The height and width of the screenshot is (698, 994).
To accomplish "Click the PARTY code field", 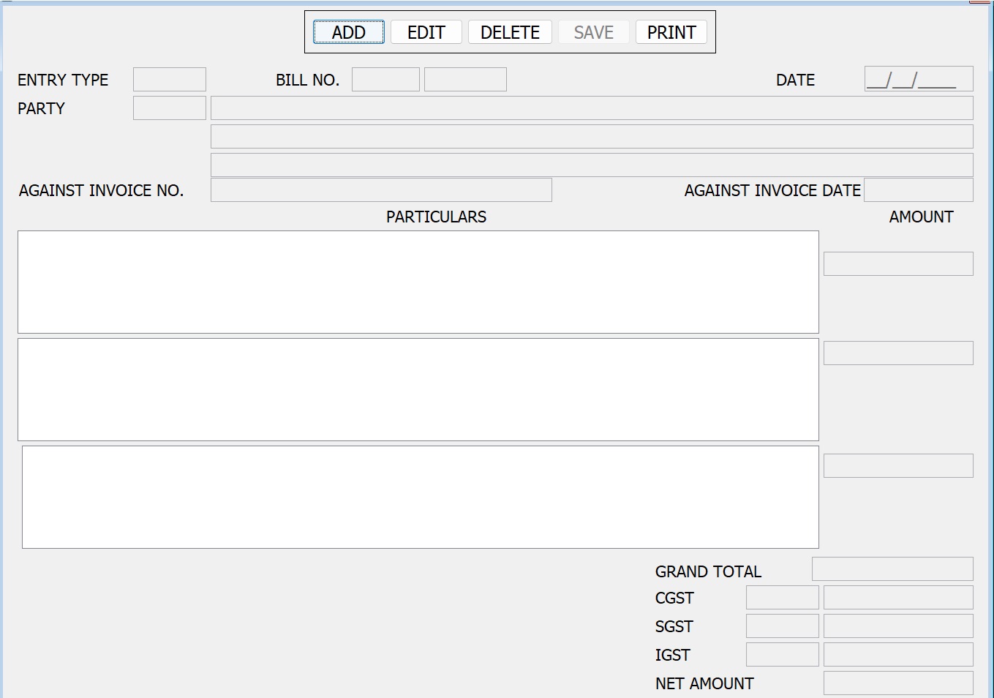I will tap(170, 108).
